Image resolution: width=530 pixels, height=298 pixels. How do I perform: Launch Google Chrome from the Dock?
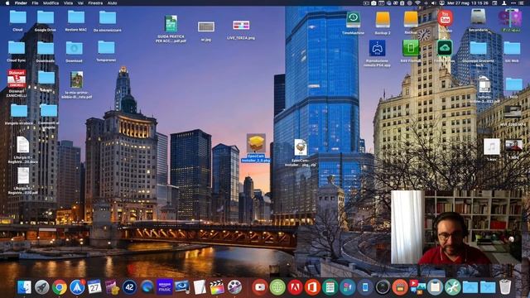coord(60,287)
